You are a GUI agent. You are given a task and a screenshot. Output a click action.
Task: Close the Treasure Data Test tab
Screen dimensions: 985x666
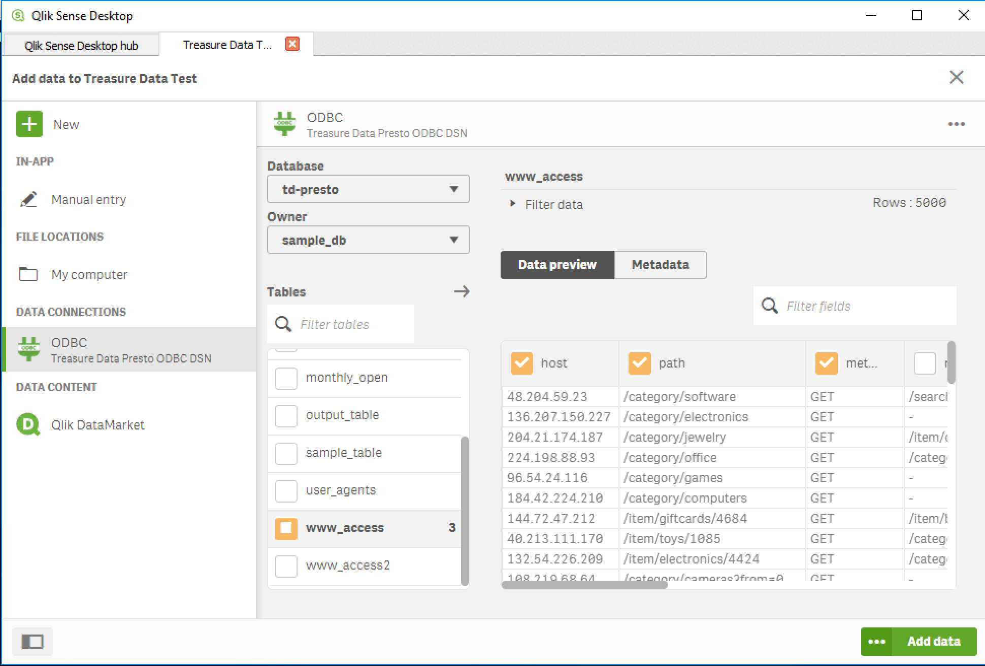[292, 44]
